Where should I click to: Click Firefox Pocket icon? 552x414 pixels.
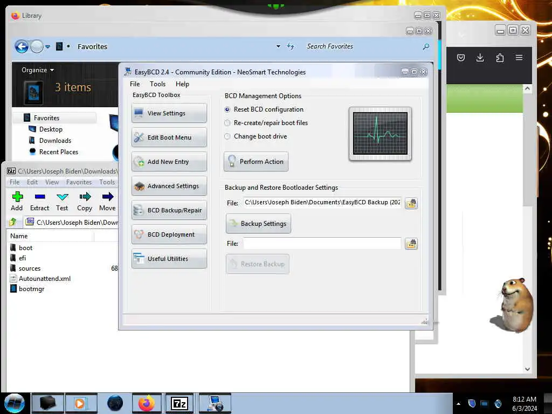tap(461, 58)
